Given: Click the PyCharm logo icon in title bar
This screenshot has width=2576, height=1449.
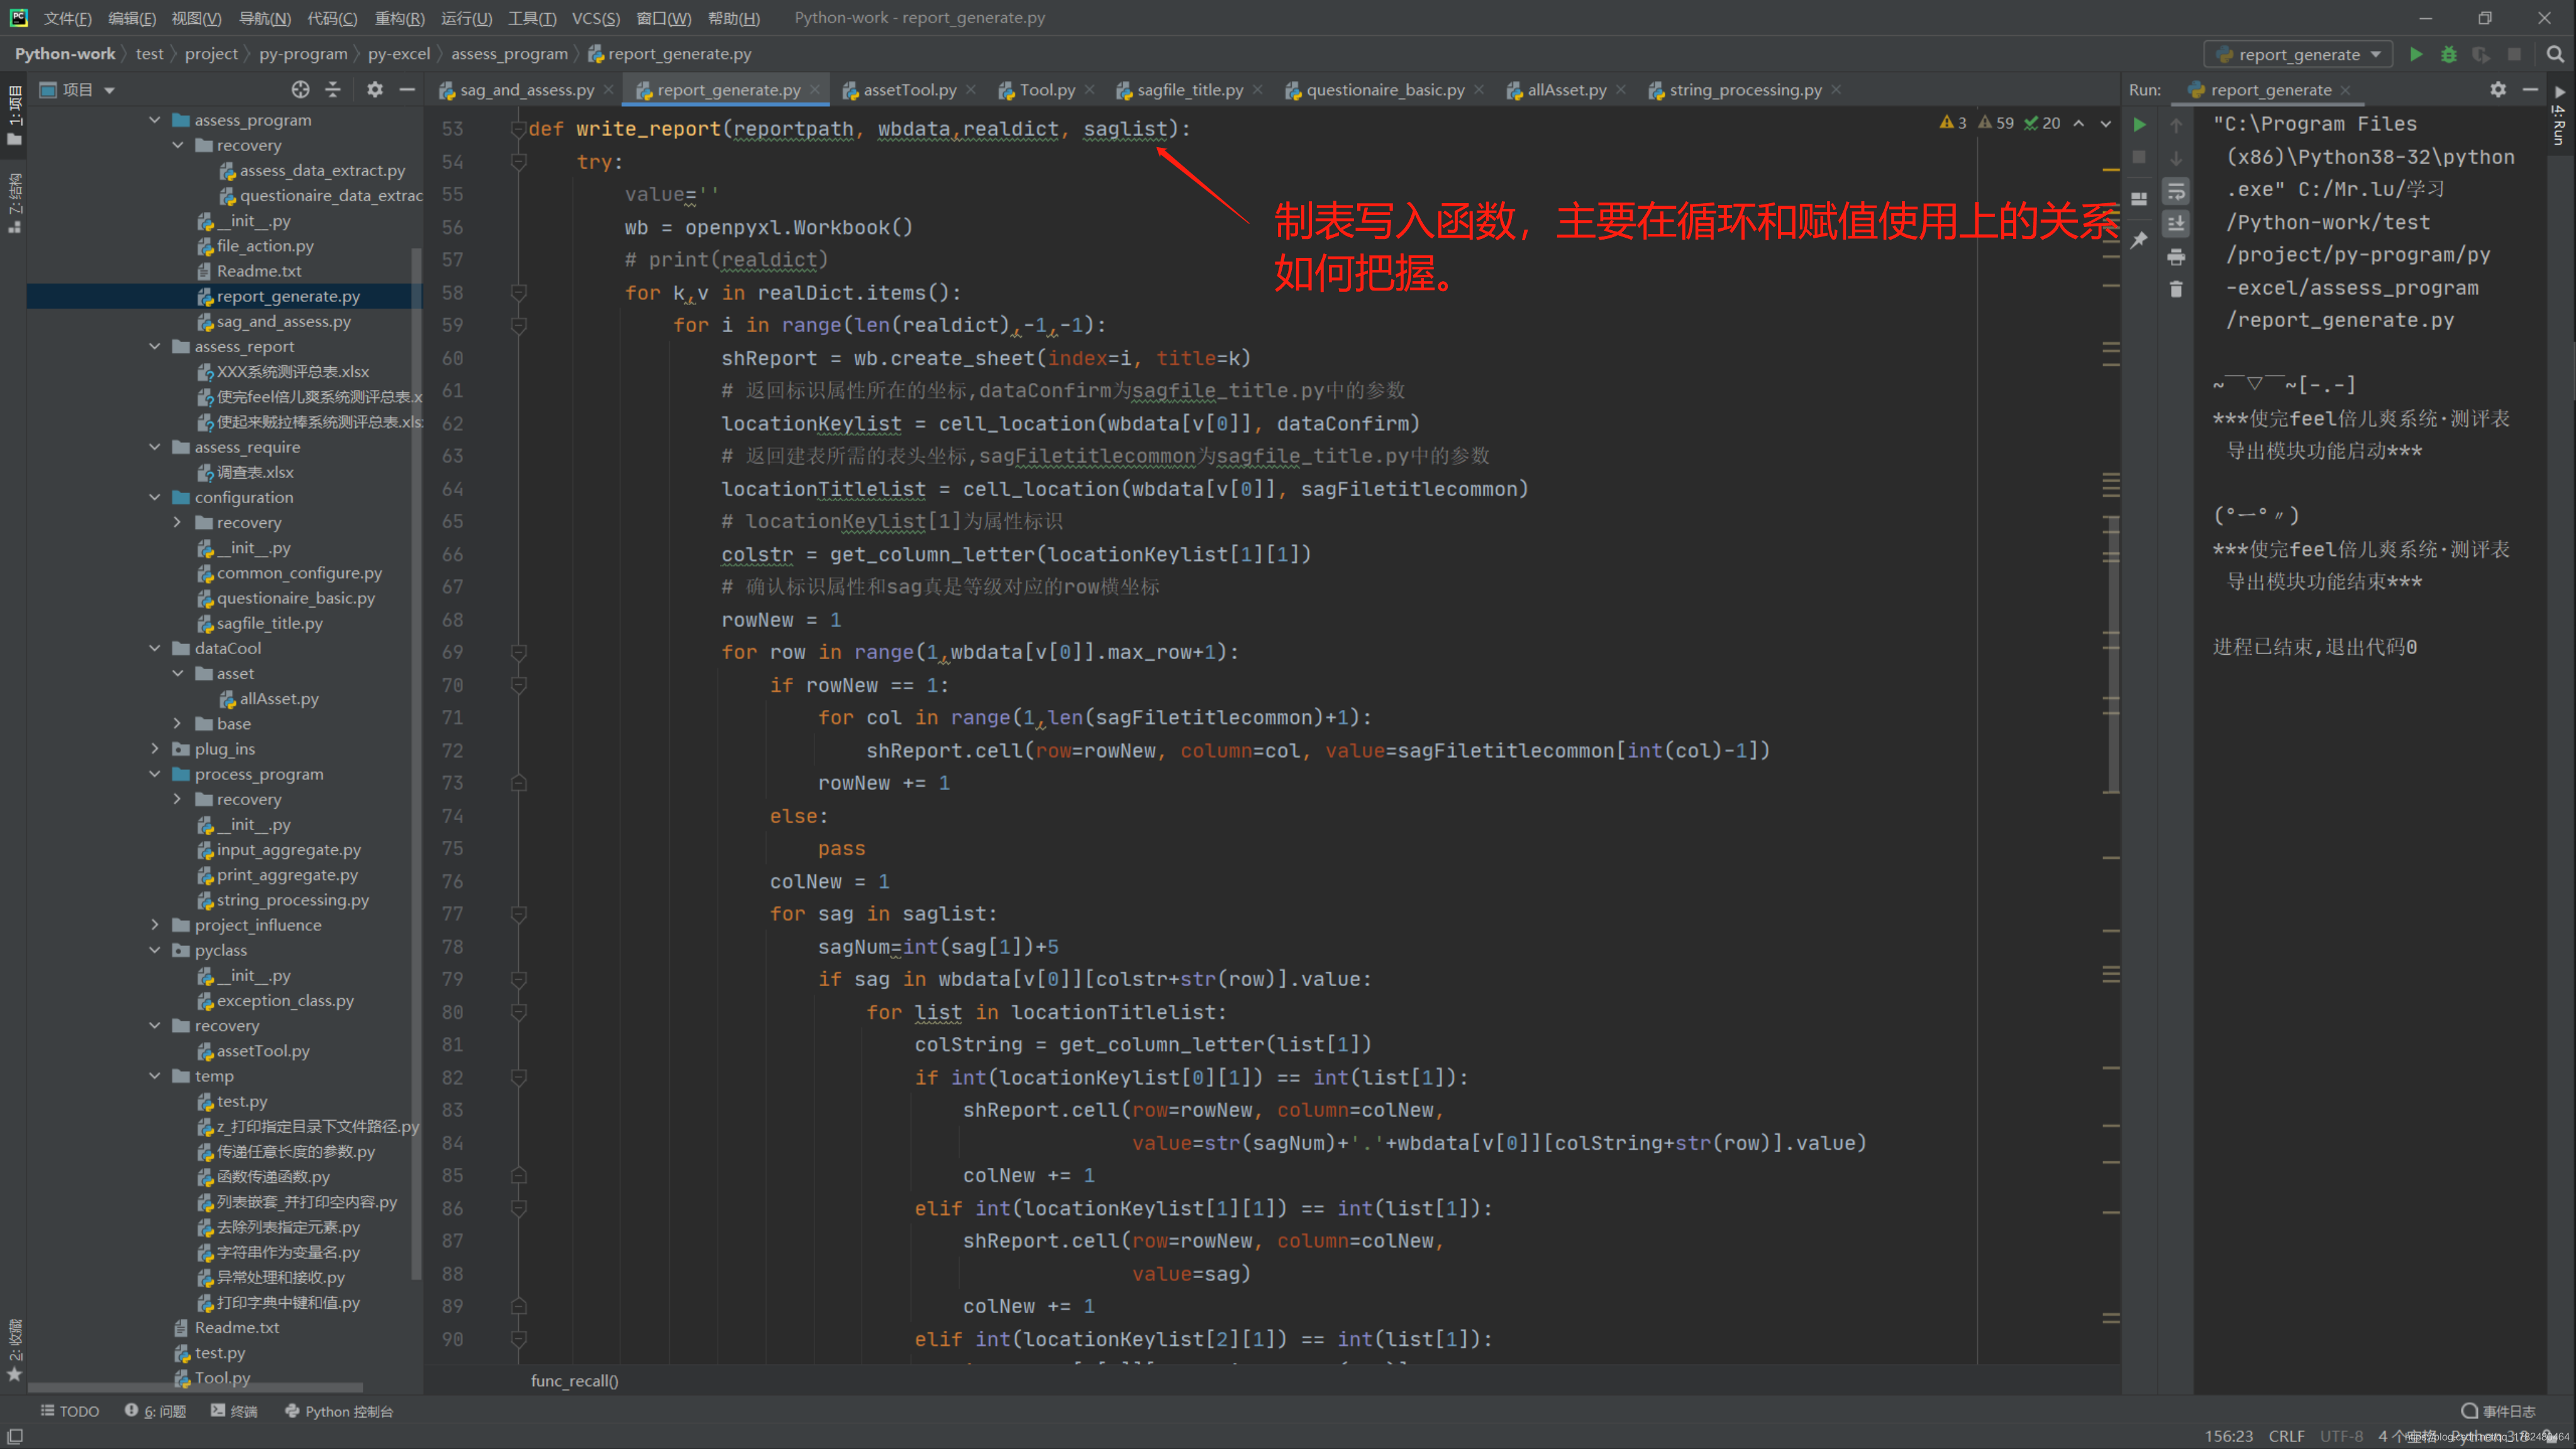Looking at the screenshot, I should pos(18,18).
